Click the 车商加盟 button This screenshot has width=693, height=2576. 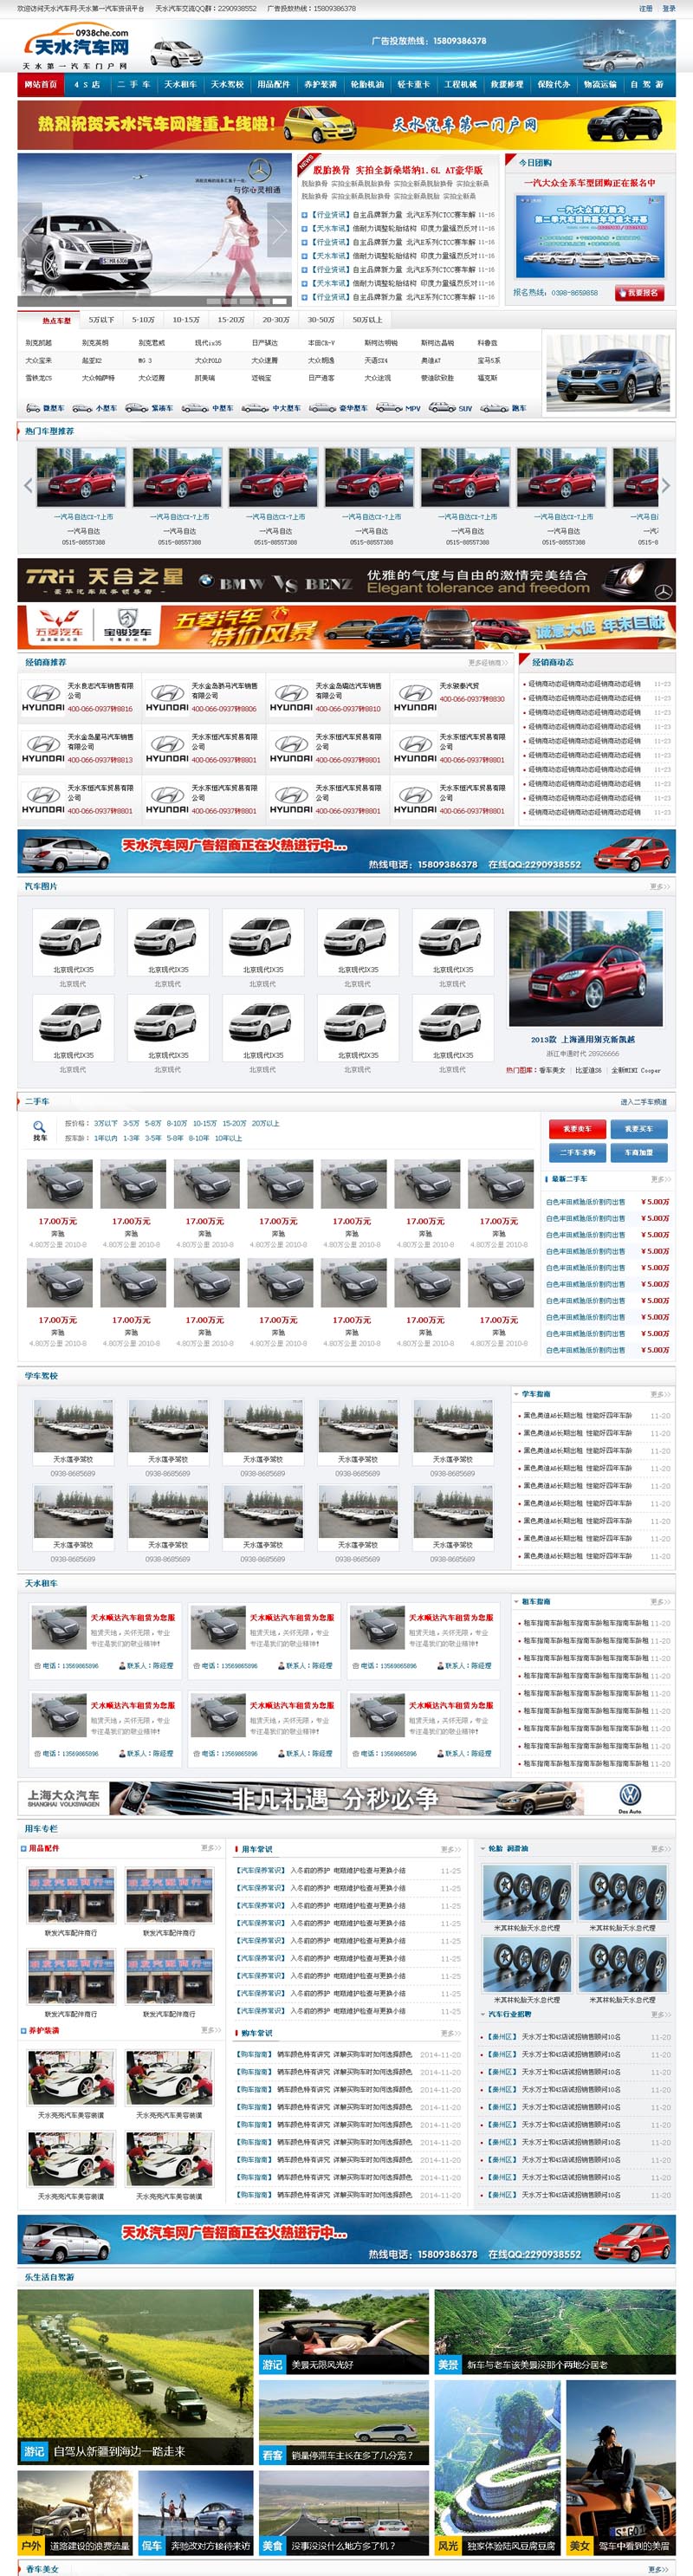point(639,1153)
